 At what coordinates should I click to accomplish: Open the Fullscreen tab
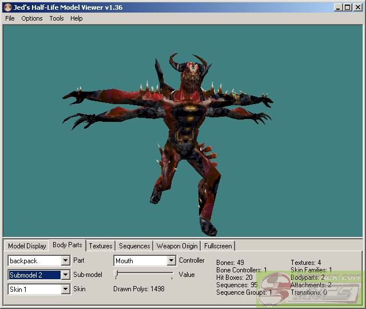coord(218,246)
